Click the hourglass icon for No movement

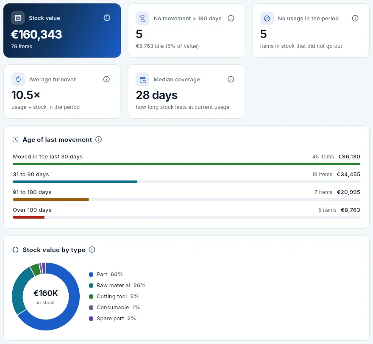[142, 18]
